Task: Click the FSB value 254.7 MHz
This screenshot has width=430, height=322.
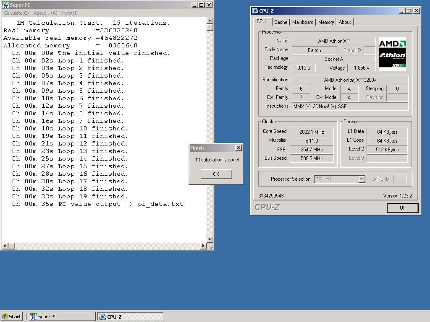Action: 312,150
